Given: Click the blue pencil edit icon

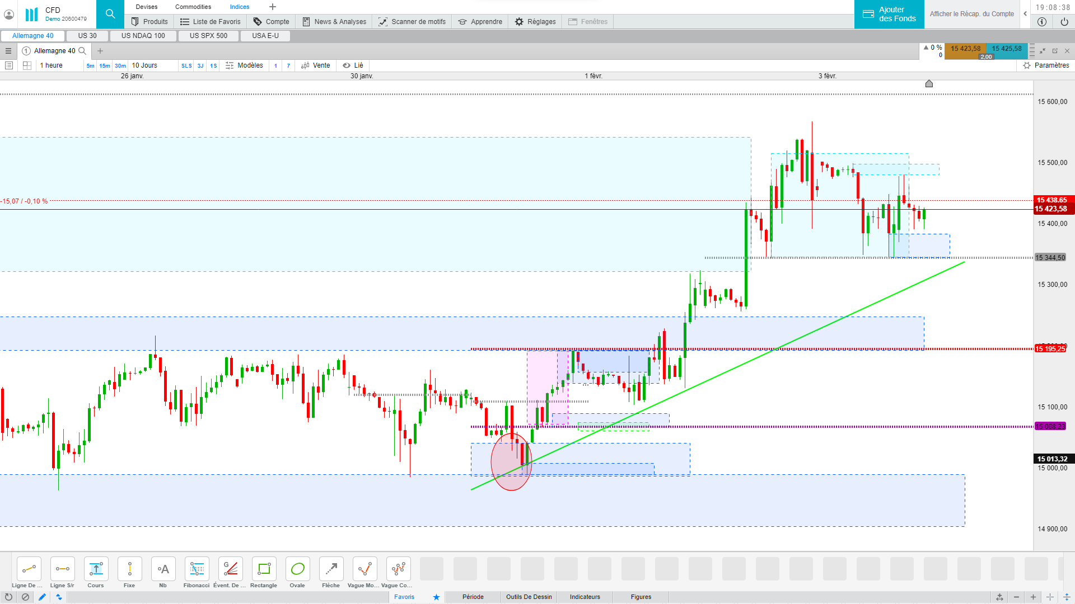Looking at the screenshot, I should coord(42,597).
